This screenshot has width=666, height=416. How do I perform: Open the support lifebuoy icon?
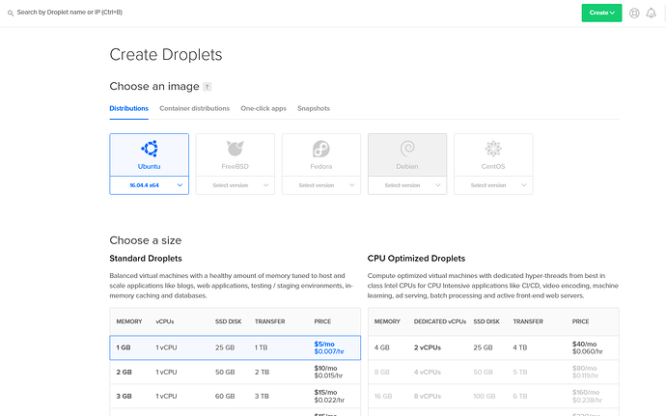(x=634, y=14)
